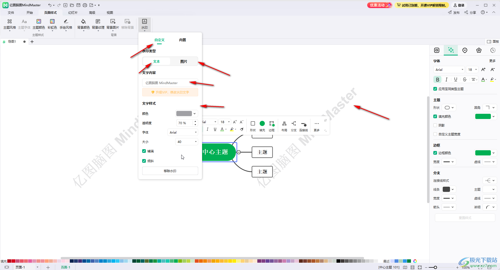The width and height of the screenshot is (500, 270).
Task: Click the save icon in quick access bar
Action: (x=78, y=5)
